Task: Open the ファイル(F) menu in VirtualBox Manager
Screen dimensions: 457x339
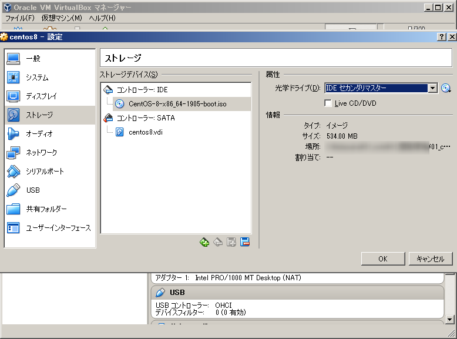Action: 20,18
